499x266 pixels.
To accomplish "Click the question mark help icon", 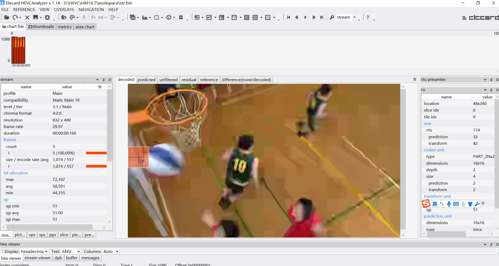I will 368,17.
